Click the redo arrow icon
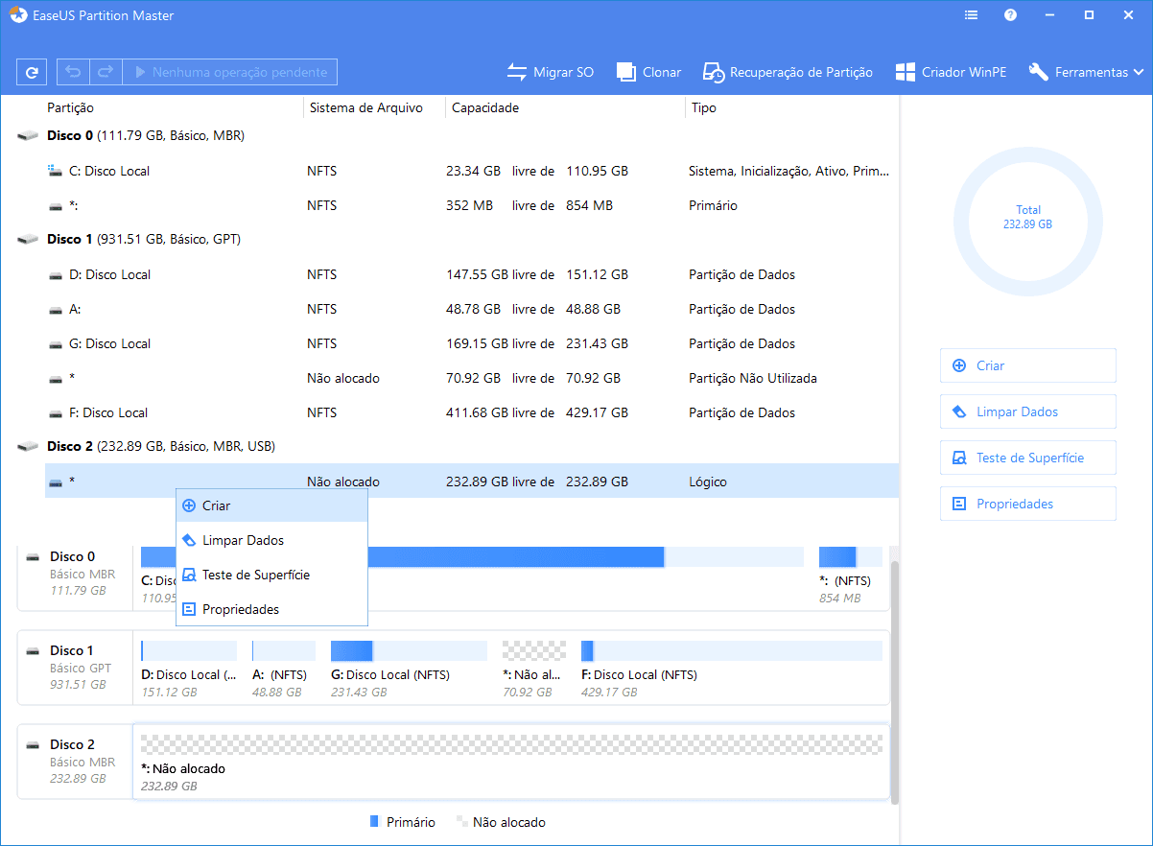The image size is (1153, 846). click(106, 72)
